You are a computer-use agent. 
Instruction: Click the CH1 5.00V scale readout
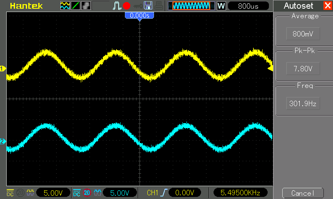pyautogui.click(x=53, y=193)
